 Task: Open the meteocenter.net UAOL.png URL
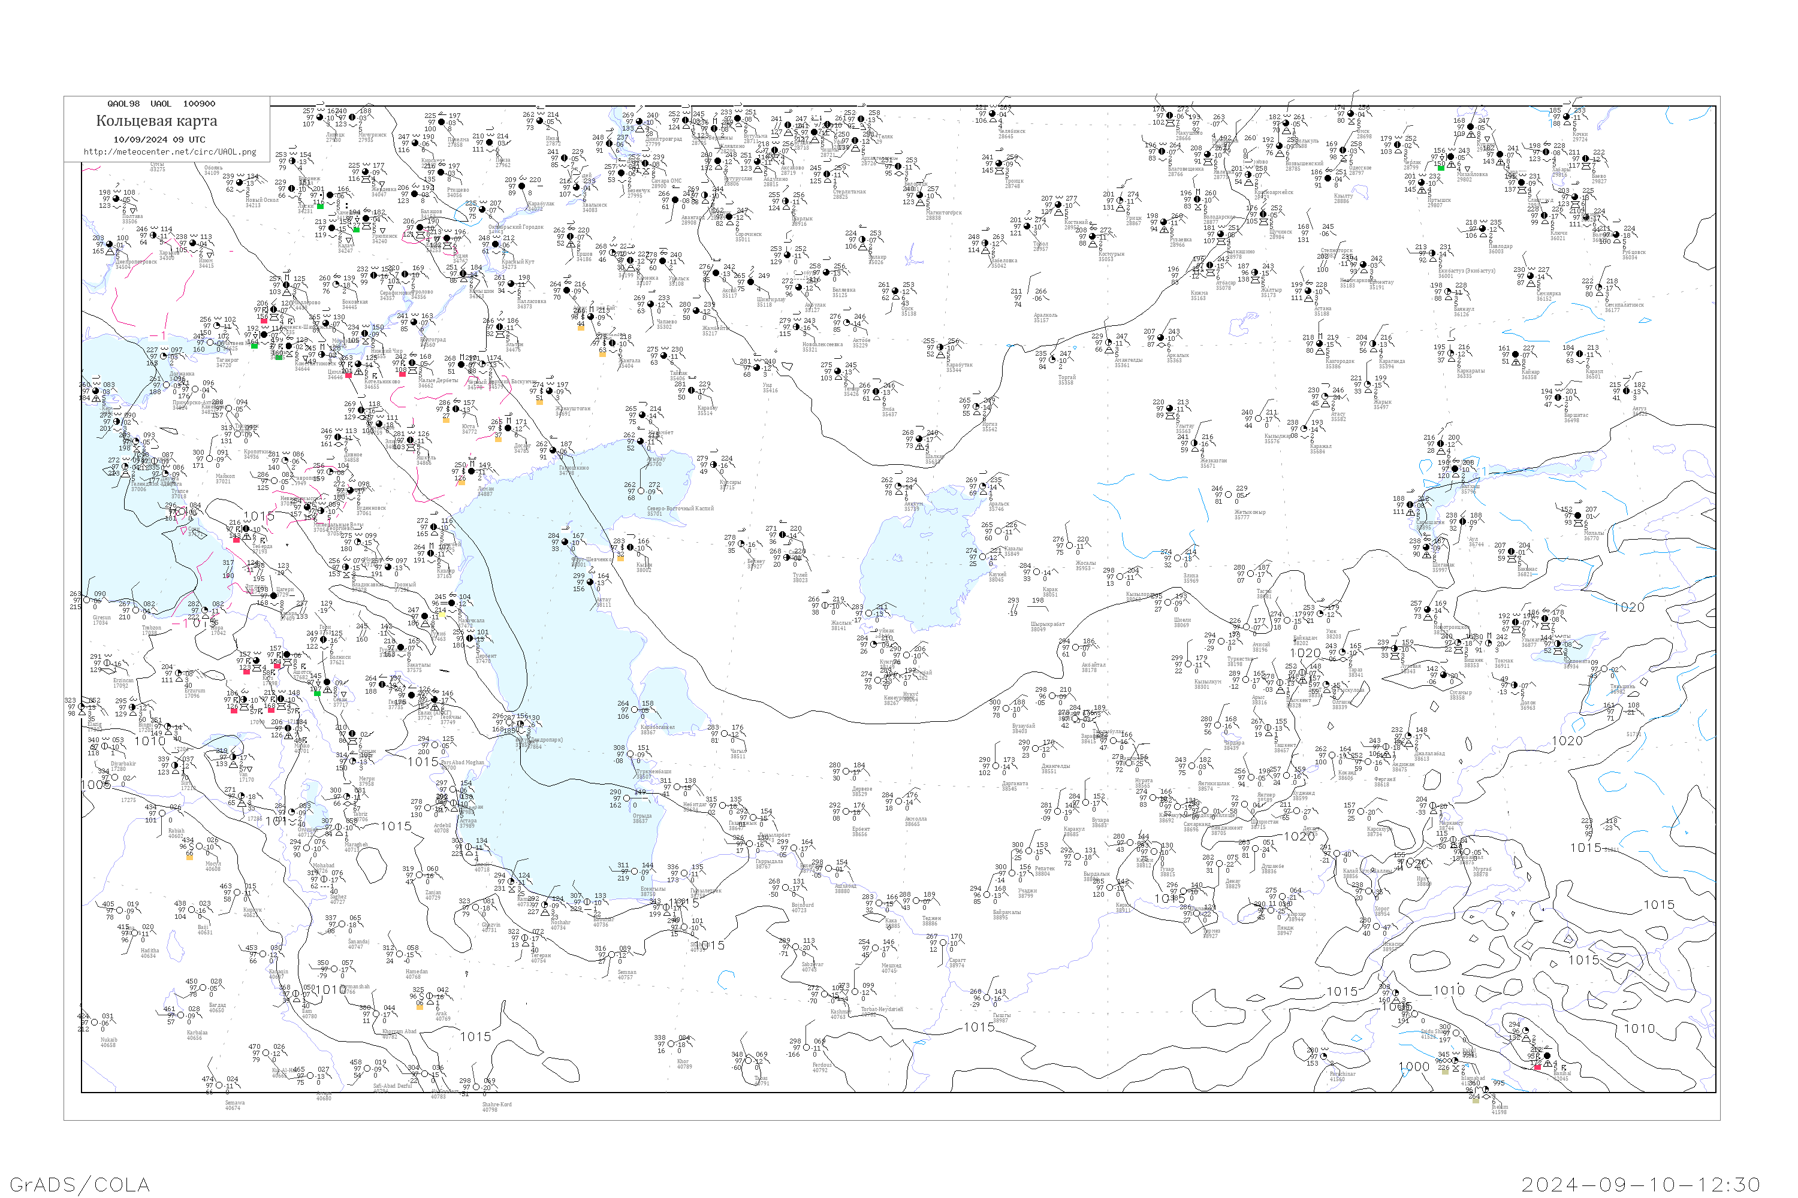coord(170,152)
